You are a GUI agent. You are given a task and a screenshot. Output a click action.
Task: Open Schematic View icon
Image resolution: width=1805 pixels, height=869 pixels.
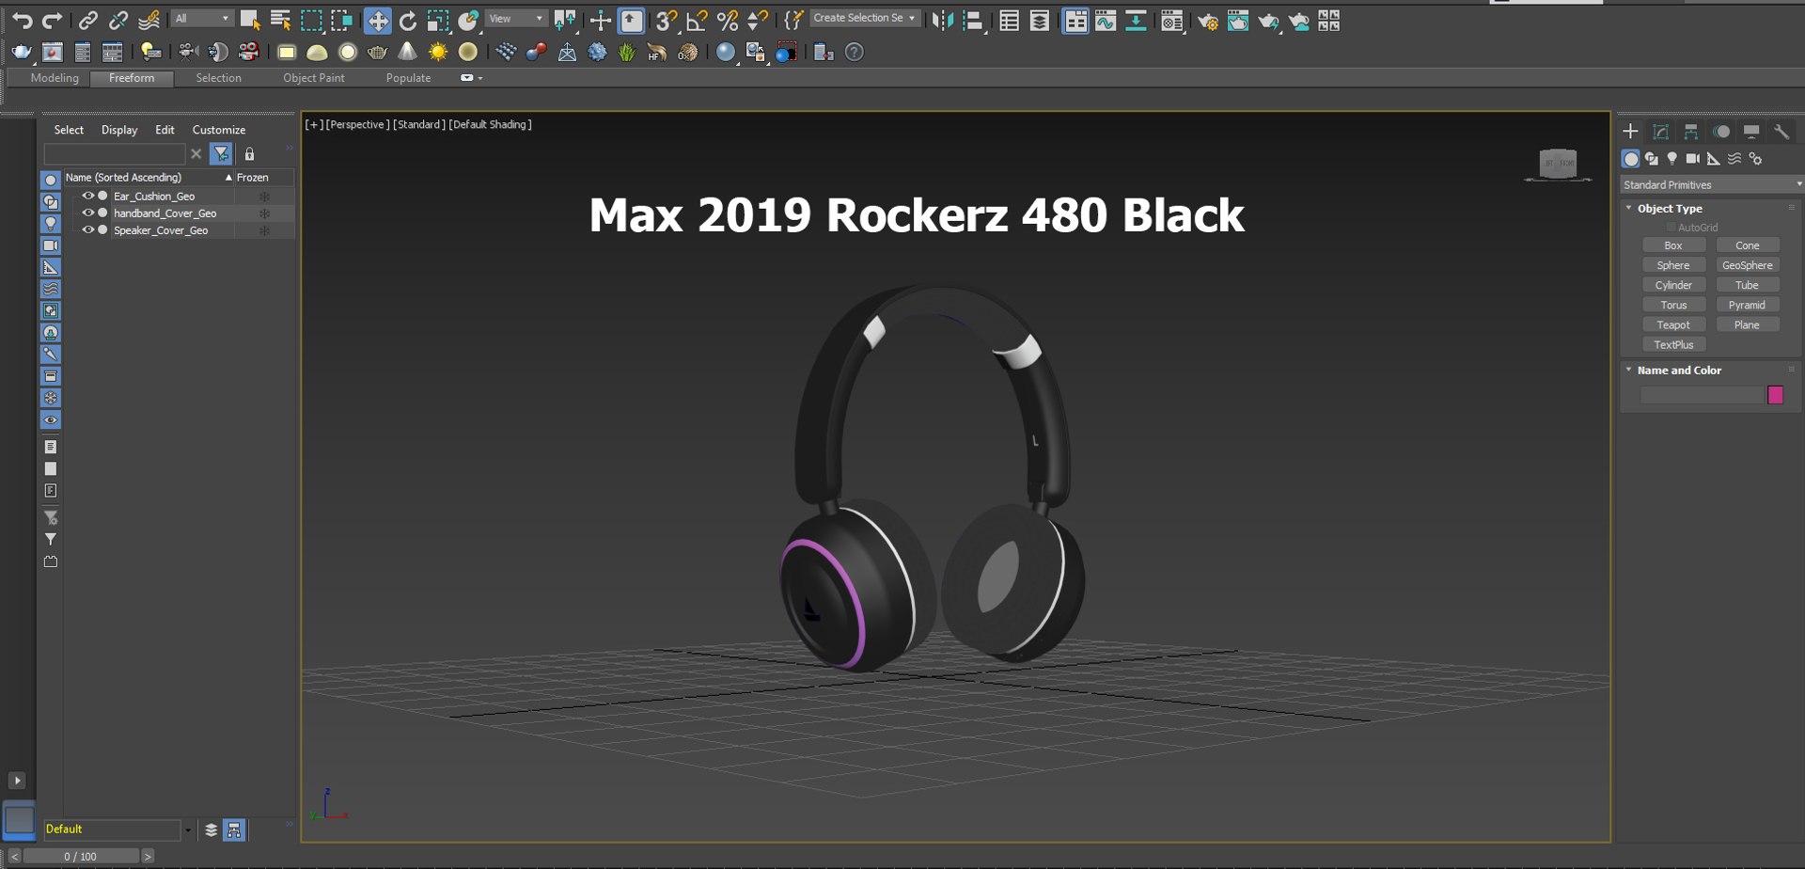[1136, 20]
